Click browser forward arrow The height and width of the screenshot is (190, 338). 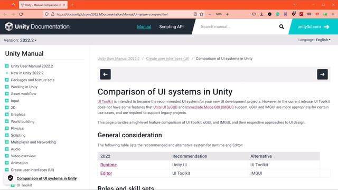(13, 14)
